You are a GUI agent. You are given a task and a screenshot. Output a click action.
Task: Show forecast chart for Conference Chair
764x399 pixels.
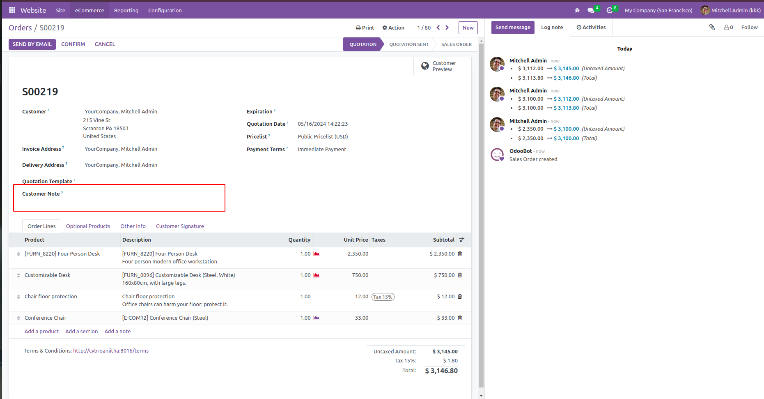tap(317, 318)
